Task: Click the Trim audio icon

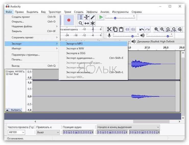Action: pos(127,29)
